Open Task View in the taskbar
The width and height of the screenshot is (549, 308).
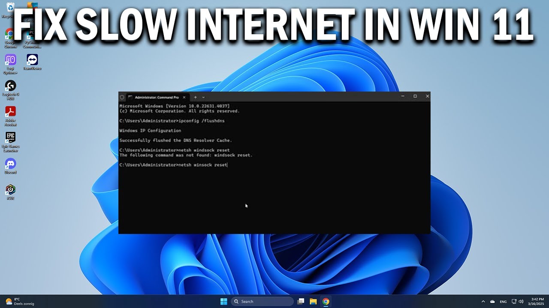point(301,301)
